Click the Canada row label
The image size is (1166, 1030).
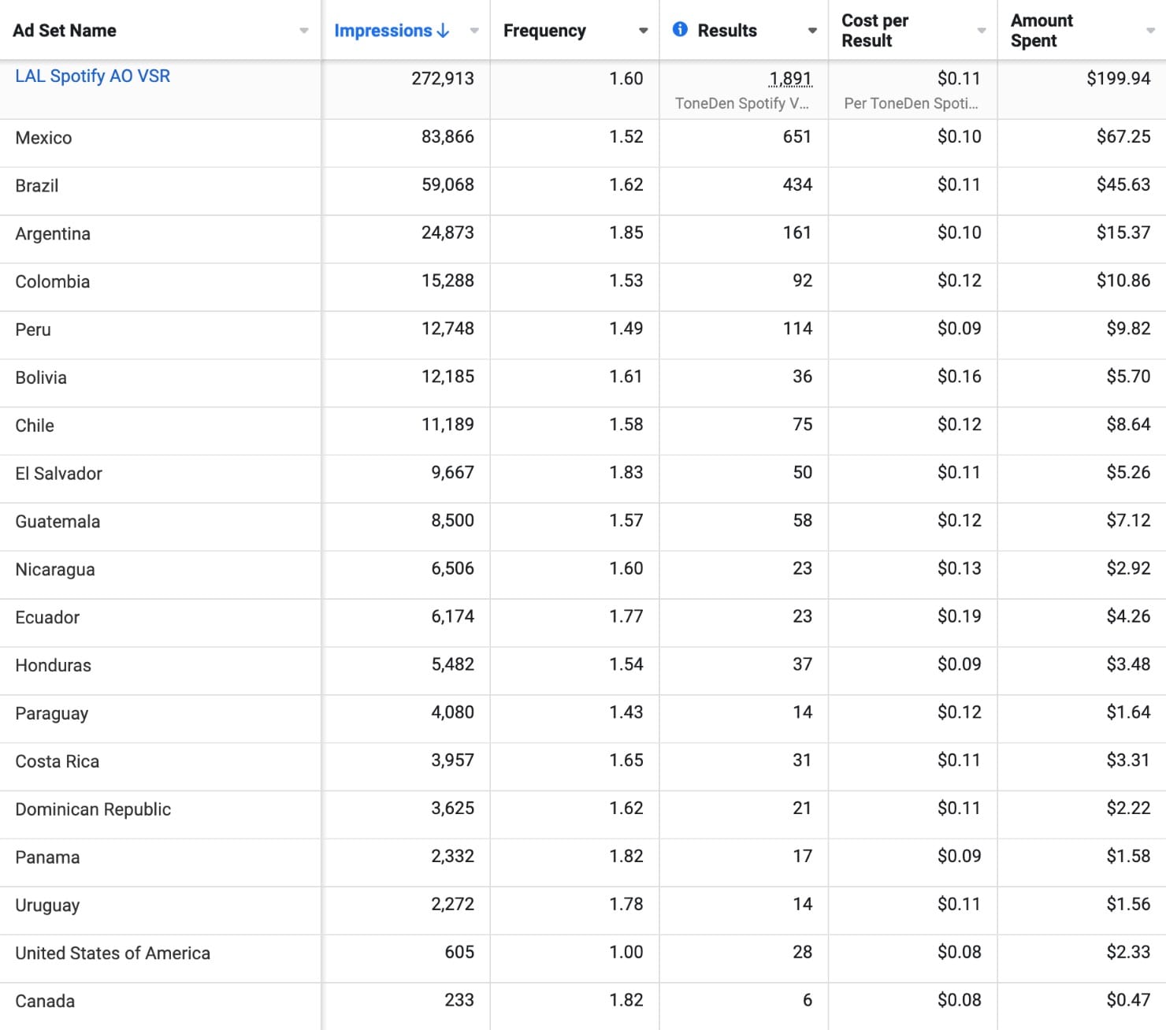coord(45,1002)
